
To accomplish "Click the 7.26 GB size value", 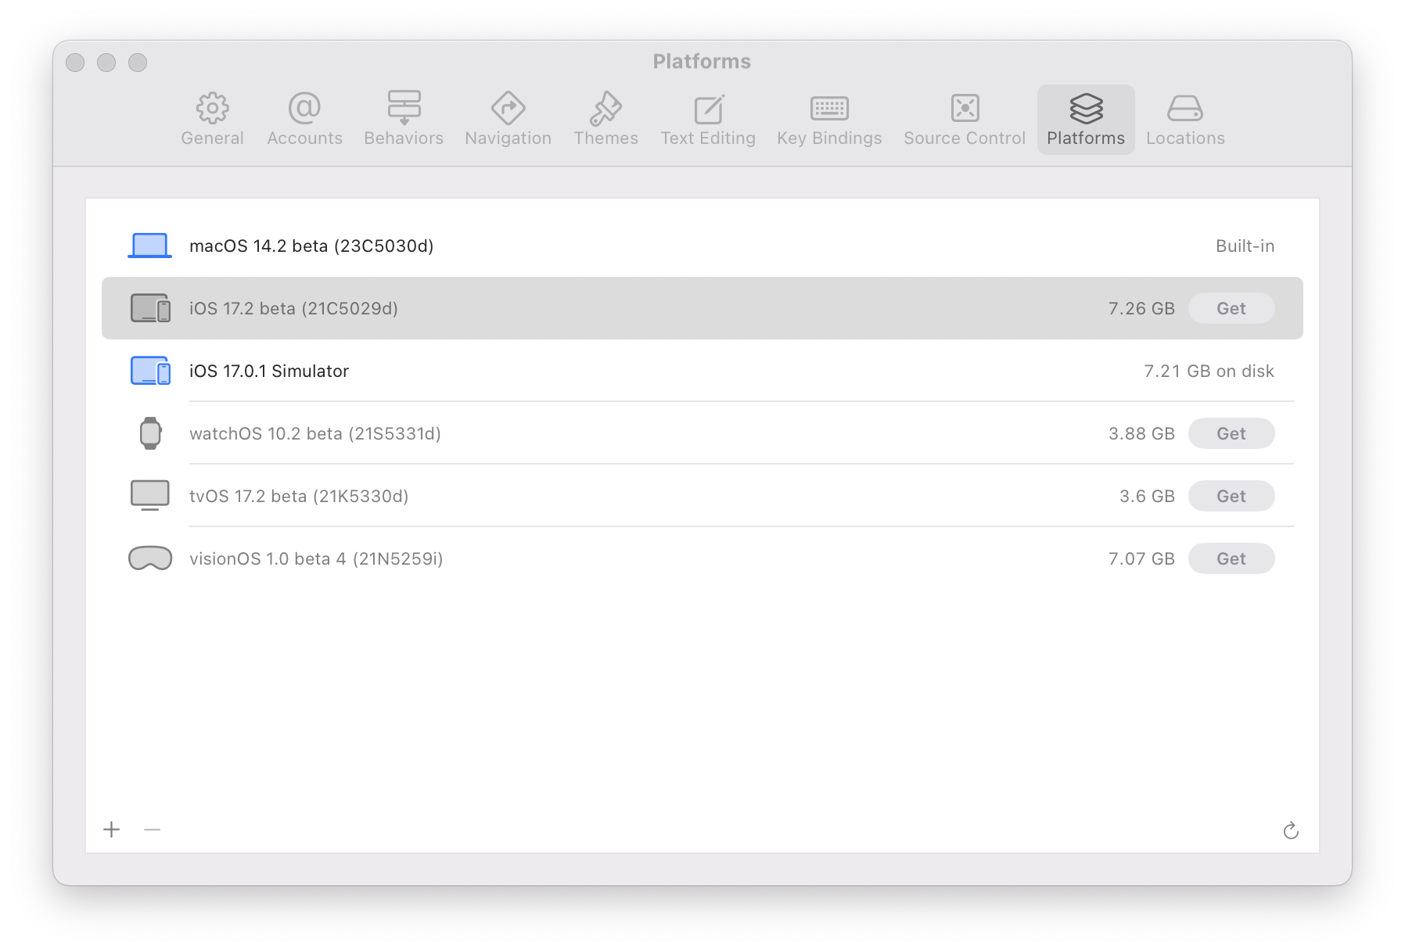I will 1141,308.
